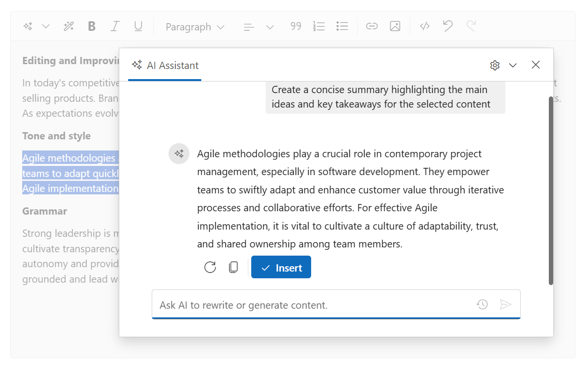Apply text alignment from toolbar
The height and width of the screenshot is (368, 587).
249,27
